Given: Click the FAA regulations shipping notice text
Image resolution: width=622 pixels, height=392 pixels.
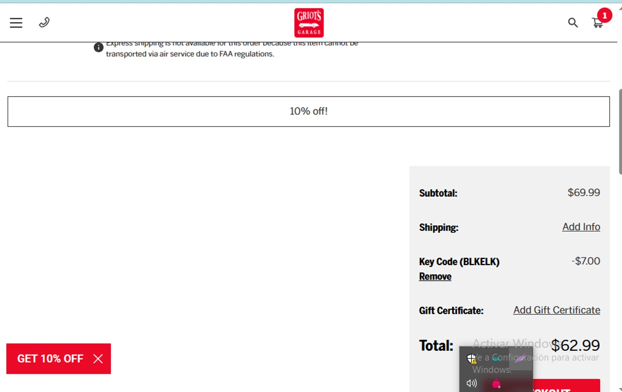Looking at the screenshot, I should click(x=232, y=49).
